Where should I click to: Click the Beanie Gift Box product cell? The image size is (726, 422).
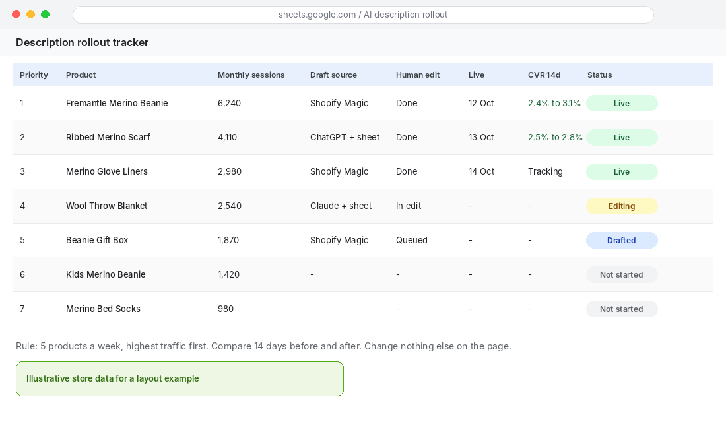[x=97, y=240]
